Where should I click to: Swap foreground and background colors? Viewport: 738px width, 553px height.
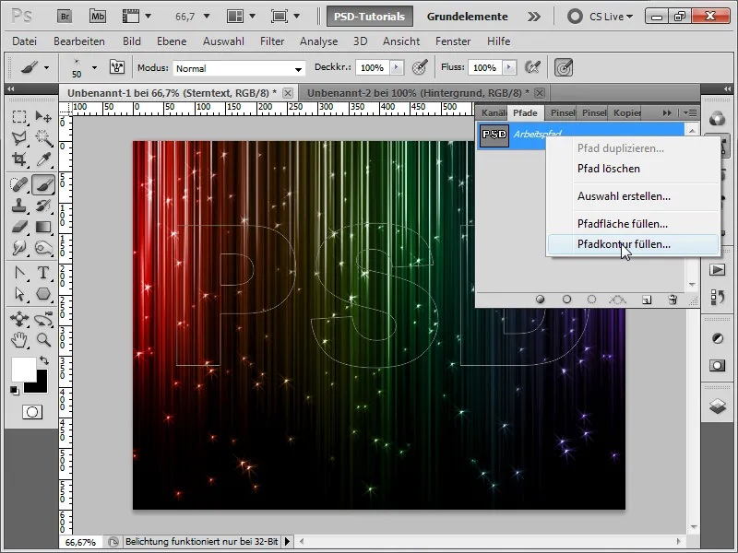click(x=44, y=360)
